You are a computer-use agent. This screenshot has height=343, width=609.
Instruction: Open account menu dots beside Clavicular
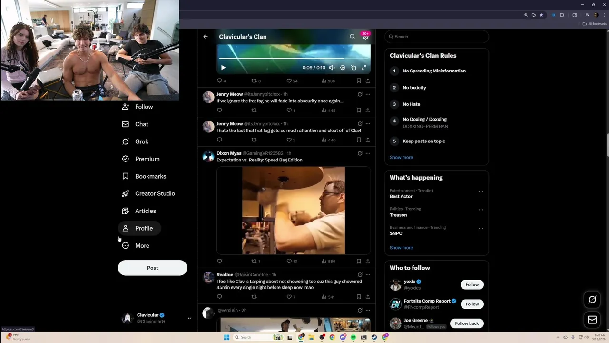coord(188,318)
